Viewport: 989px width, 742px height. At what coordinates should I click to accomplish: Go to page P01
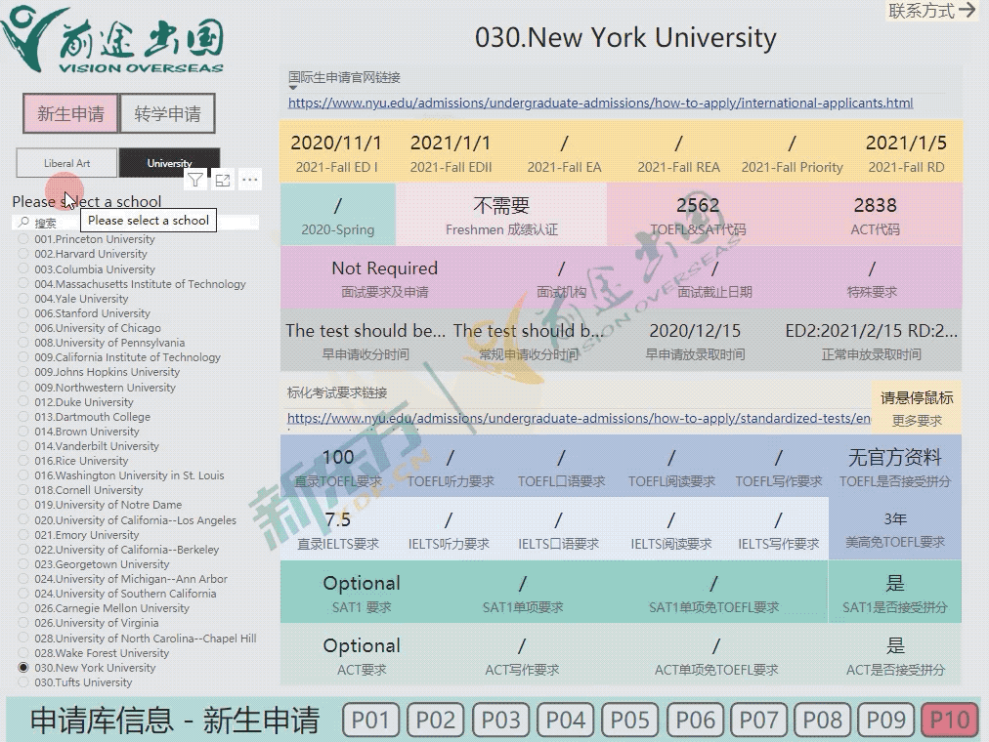tap(370, 721)
